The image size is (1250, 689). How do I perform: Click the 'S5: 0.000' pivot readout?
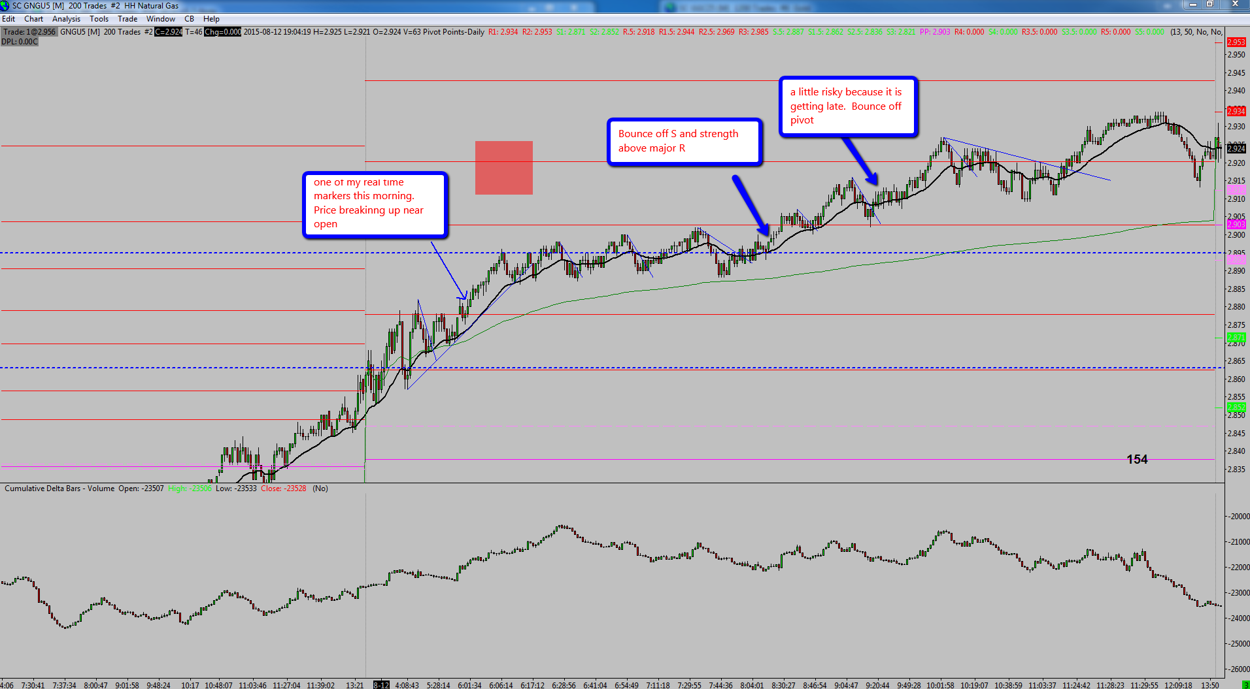click(1149, 32)
